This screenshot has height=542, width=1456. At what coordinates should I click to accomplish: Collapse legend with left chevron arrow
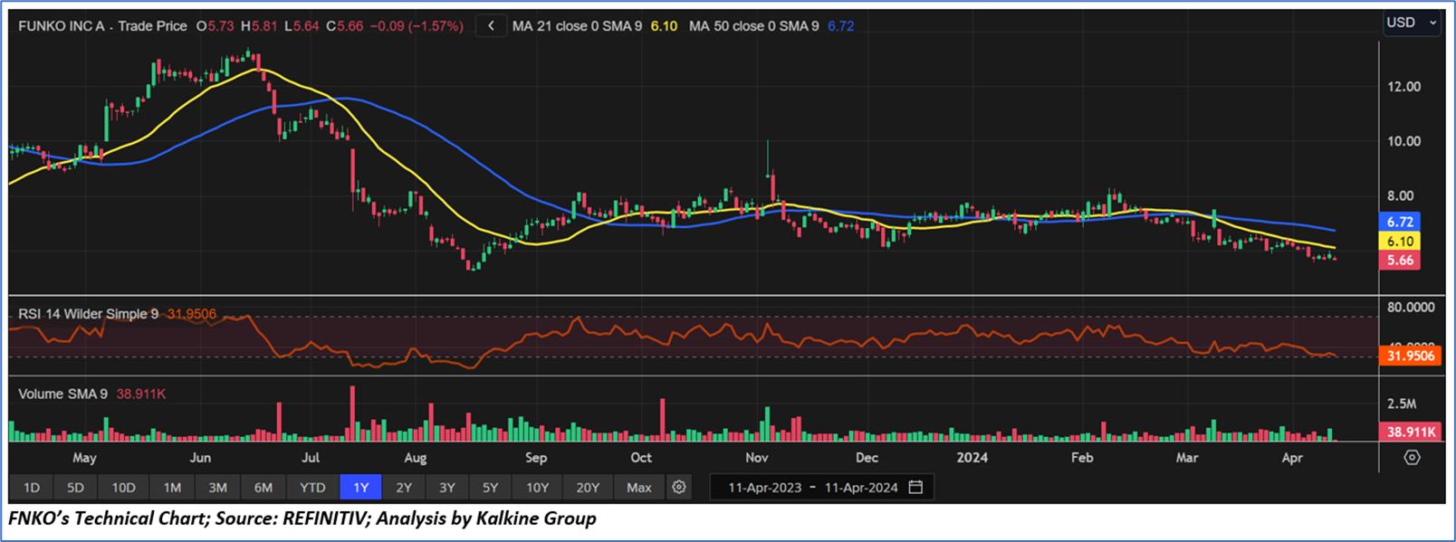[491, 26]
